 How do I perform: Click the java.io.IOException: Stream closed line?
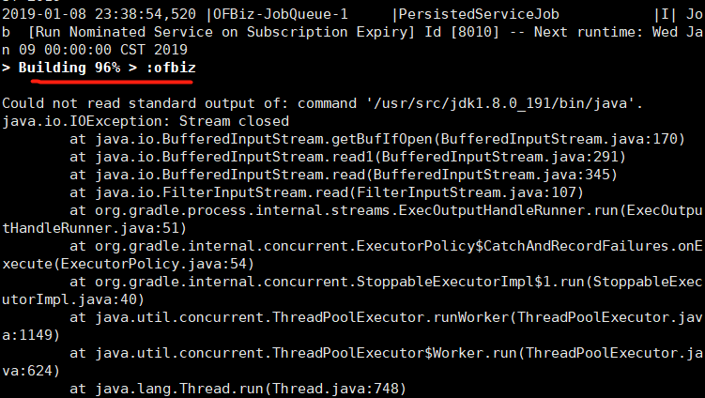(146, 121)
